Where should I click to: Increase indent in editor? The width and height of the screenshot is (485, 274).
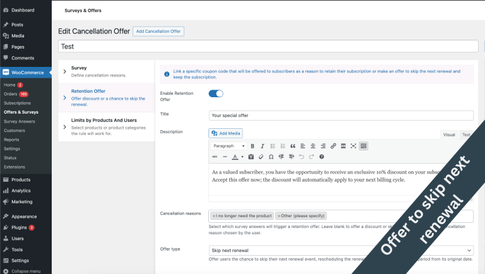(291, 157)
